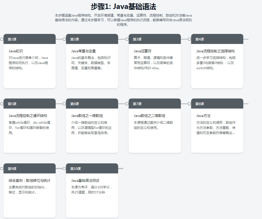
Task: Click the 第1课 card header
Action: tap(29, 39)
